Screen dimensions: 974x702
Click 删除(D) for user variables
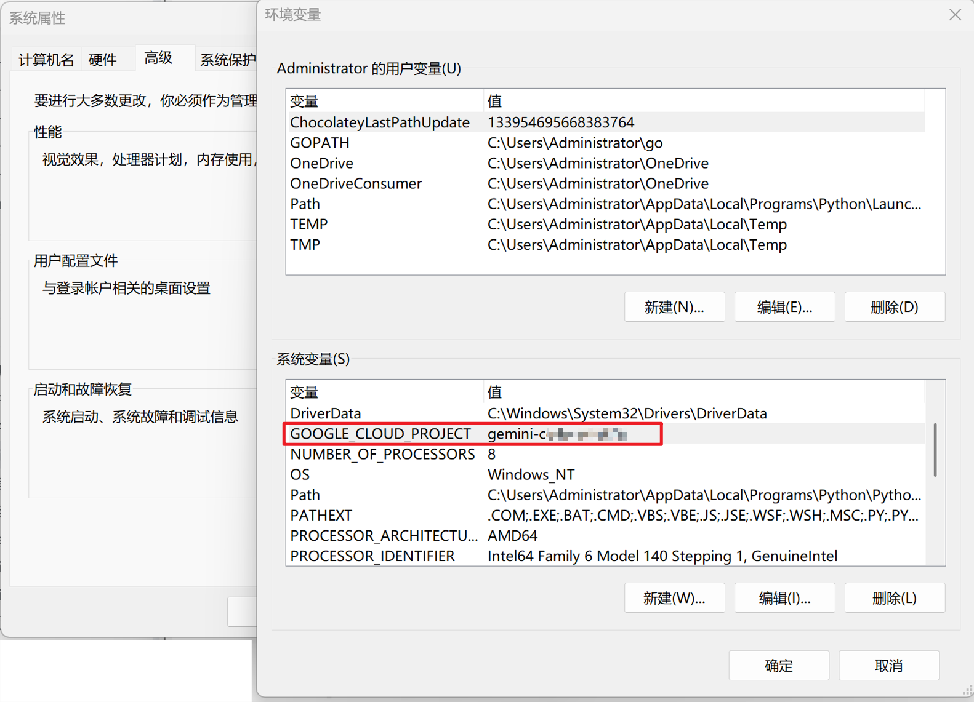click(894, 307)
